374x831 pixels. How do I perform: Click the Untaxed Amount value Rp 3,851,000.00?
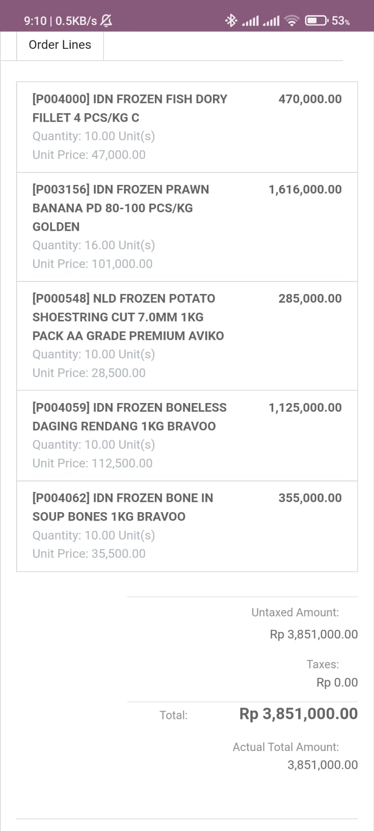pos(314,634)
